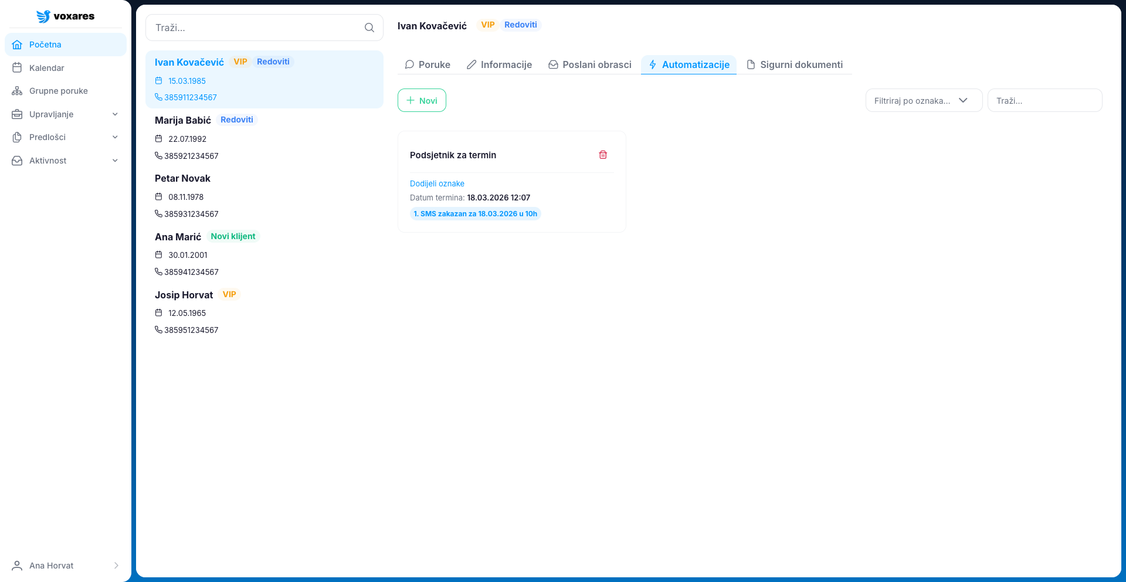This screenshot has width=1126, height=582.
Task: Delete the Podsjetnik za termin automation
Action: tap(603, 155)
